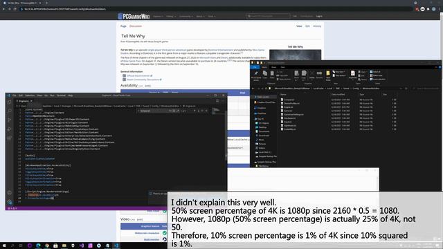443x249 pixels.
Task: Click Split Editor icon in VS Code
Action: tap(217, 101)
